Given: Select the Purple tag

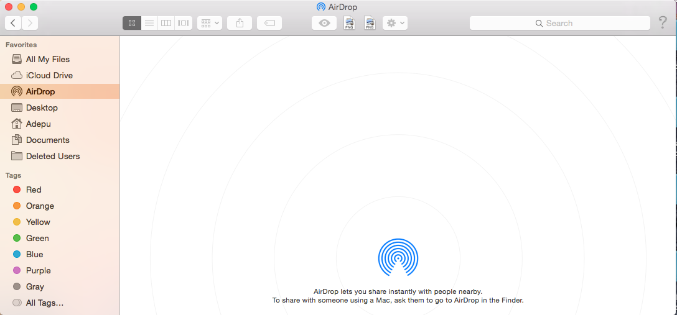Looking at the screenshot, I should point(60,271).
